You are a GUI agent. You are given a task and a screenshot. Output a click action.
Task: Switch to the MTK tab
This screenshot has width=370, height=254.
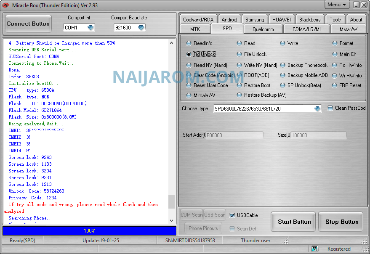click(195, 29)
